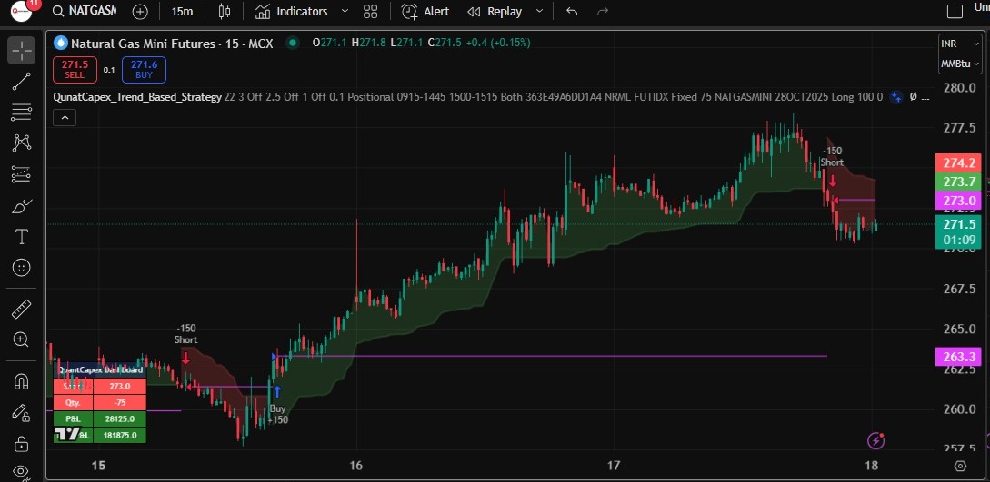Image resolution: width=990 pixels, height=482 pixels.
Task: Expand the indicators favorites dropdown arrow
Action: pos(345,11)
